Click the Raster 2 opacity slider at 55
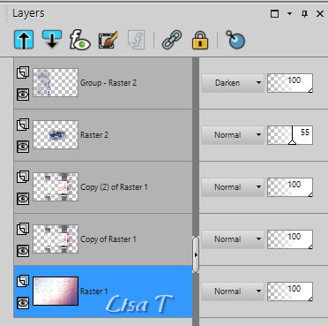This screenshot has width=328, height=326. tap(290, 135)
